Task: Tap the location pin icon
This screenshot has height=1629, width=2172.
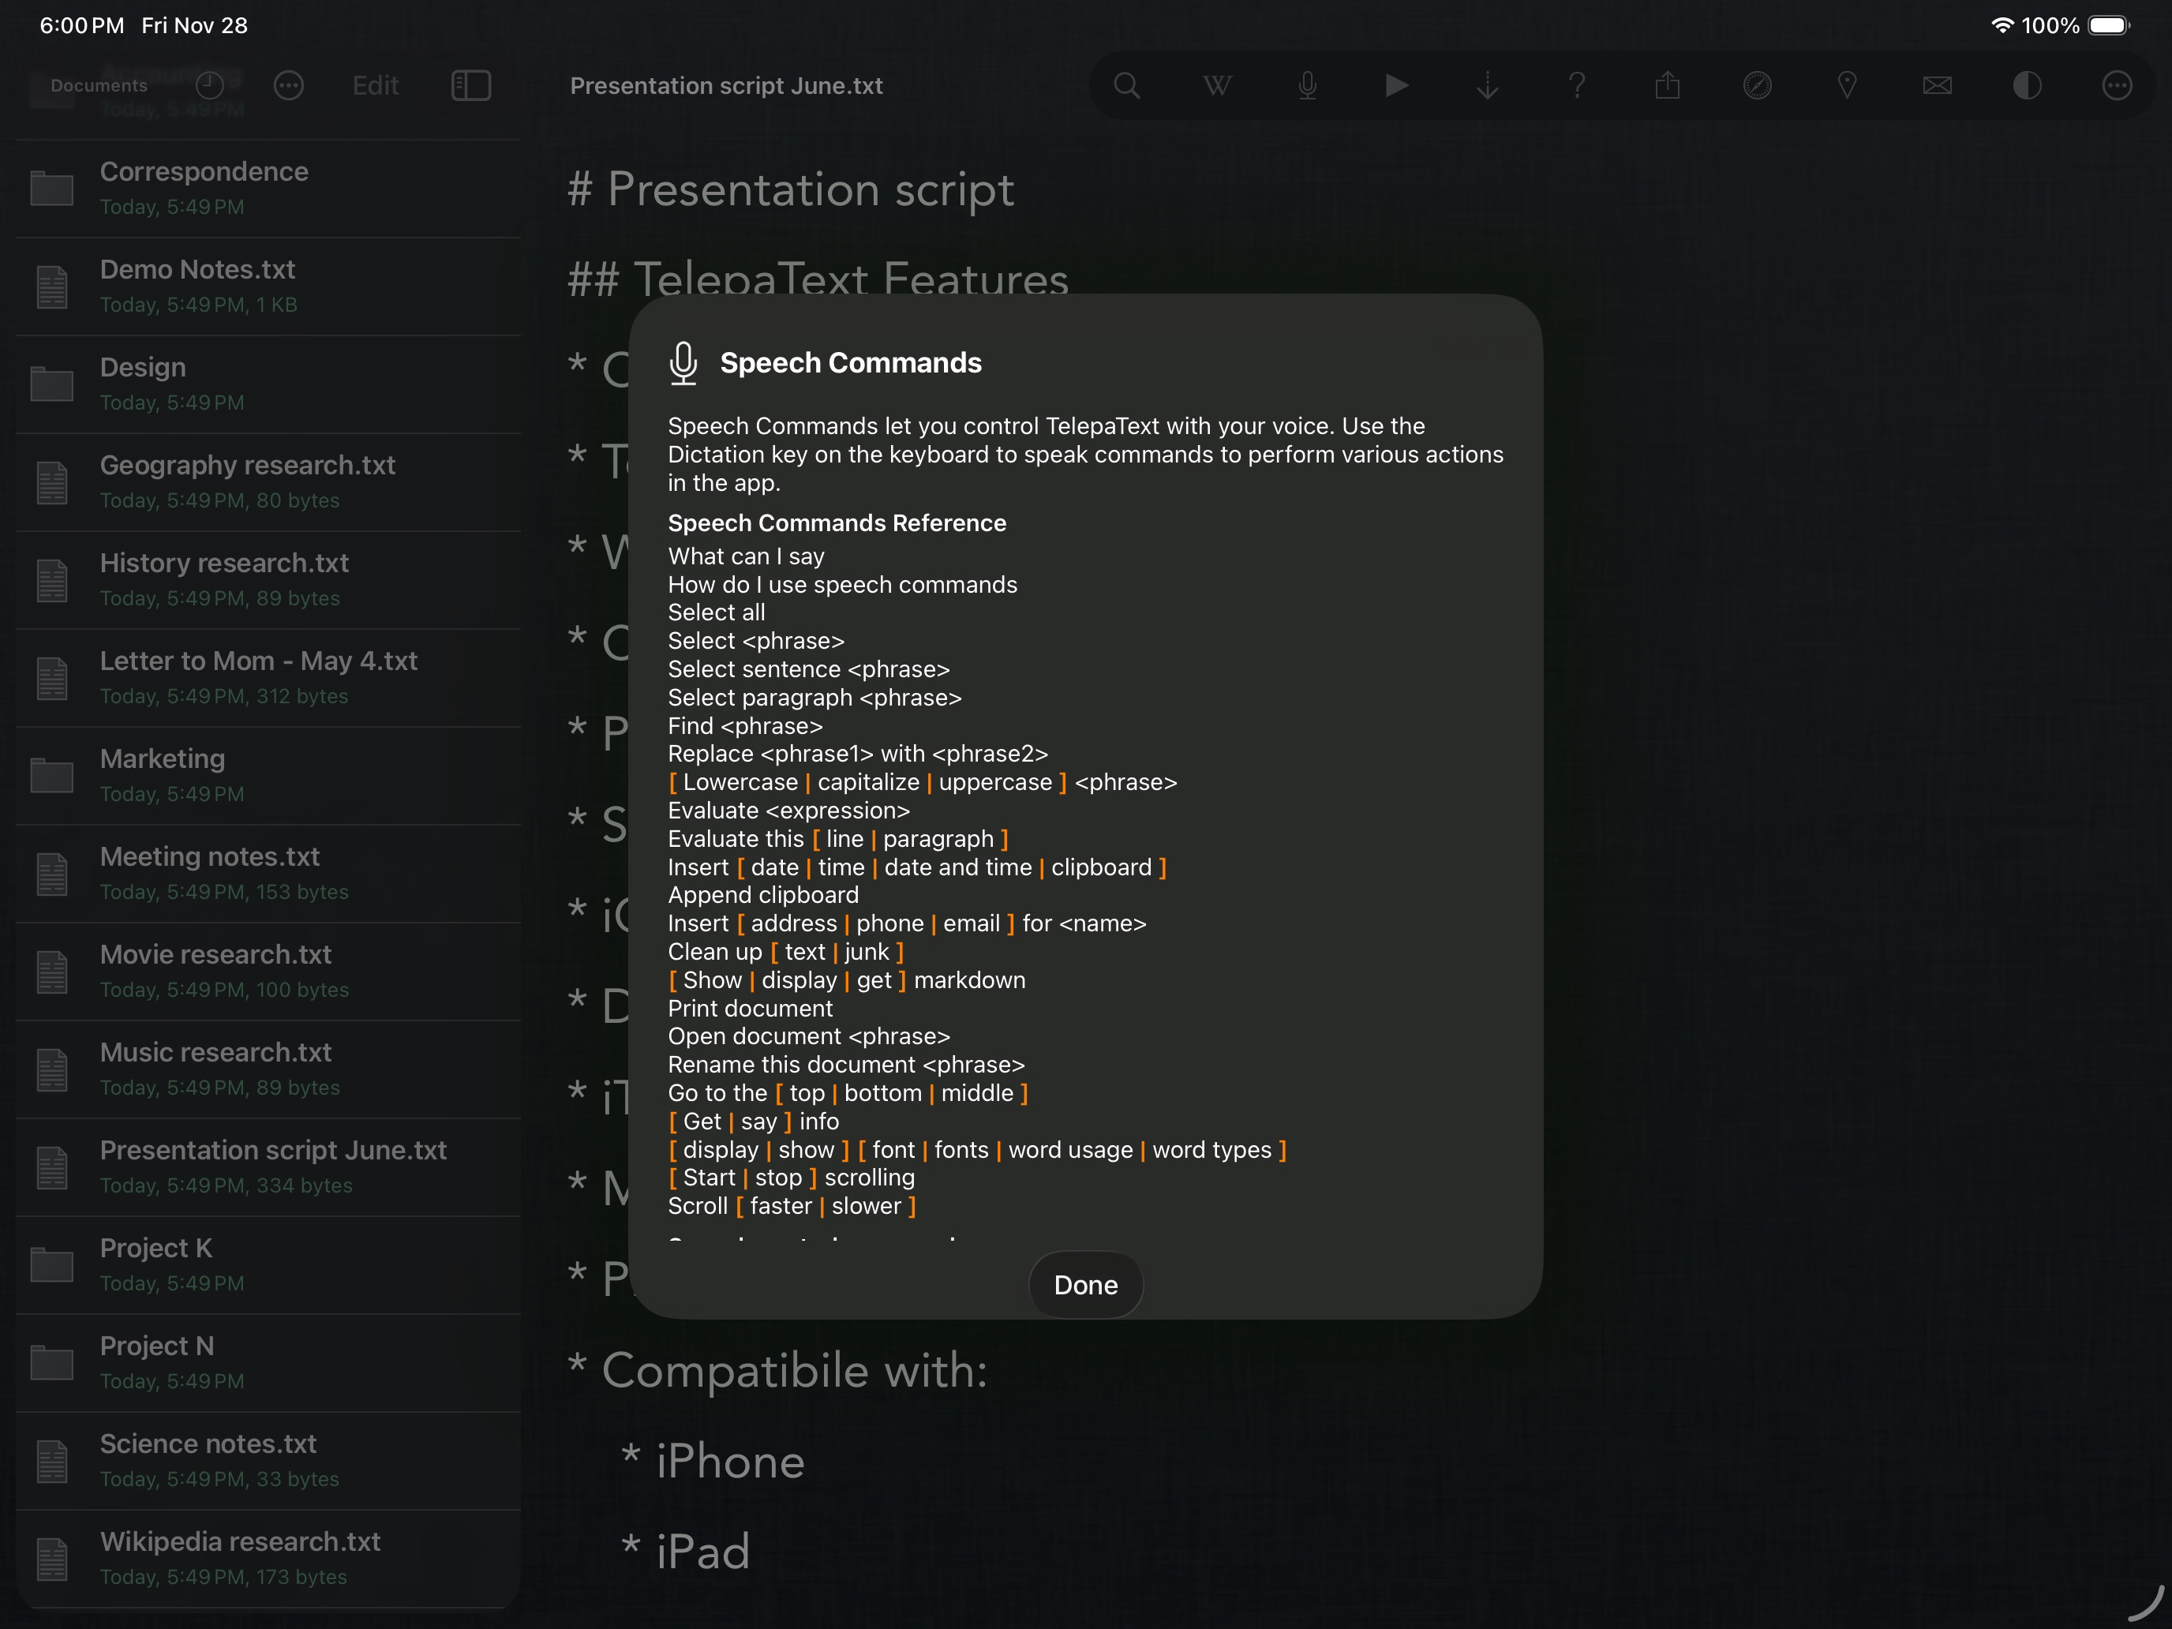Action: [x=1847, y=85]
